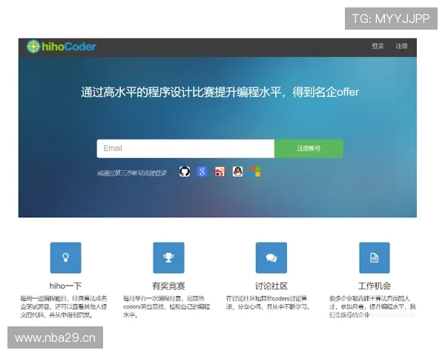
Task: Sign in with GitHub icon
Action: (185, 171)
